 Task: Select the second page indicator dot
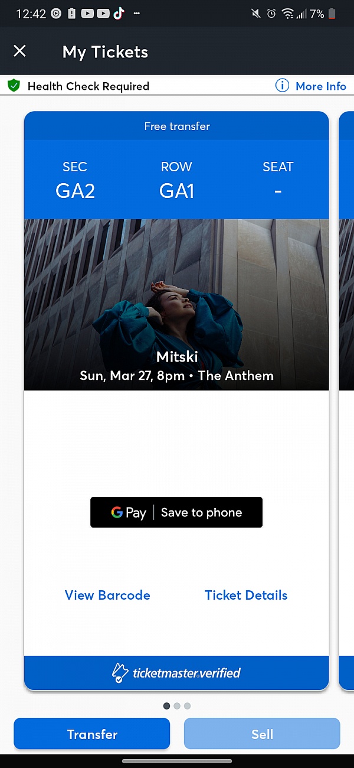click(x=176, y=705)
